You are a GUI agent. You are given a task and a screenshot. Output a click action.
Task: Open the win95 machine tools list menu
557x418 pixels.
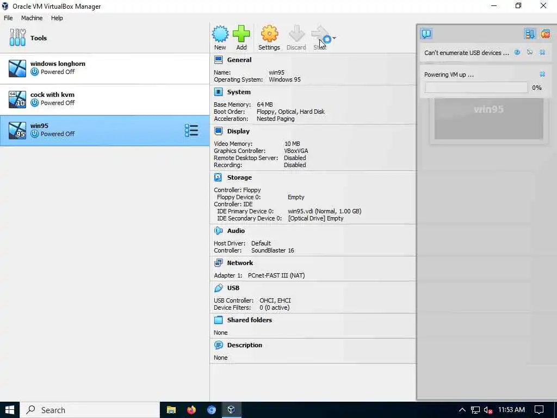coord(191,131)
